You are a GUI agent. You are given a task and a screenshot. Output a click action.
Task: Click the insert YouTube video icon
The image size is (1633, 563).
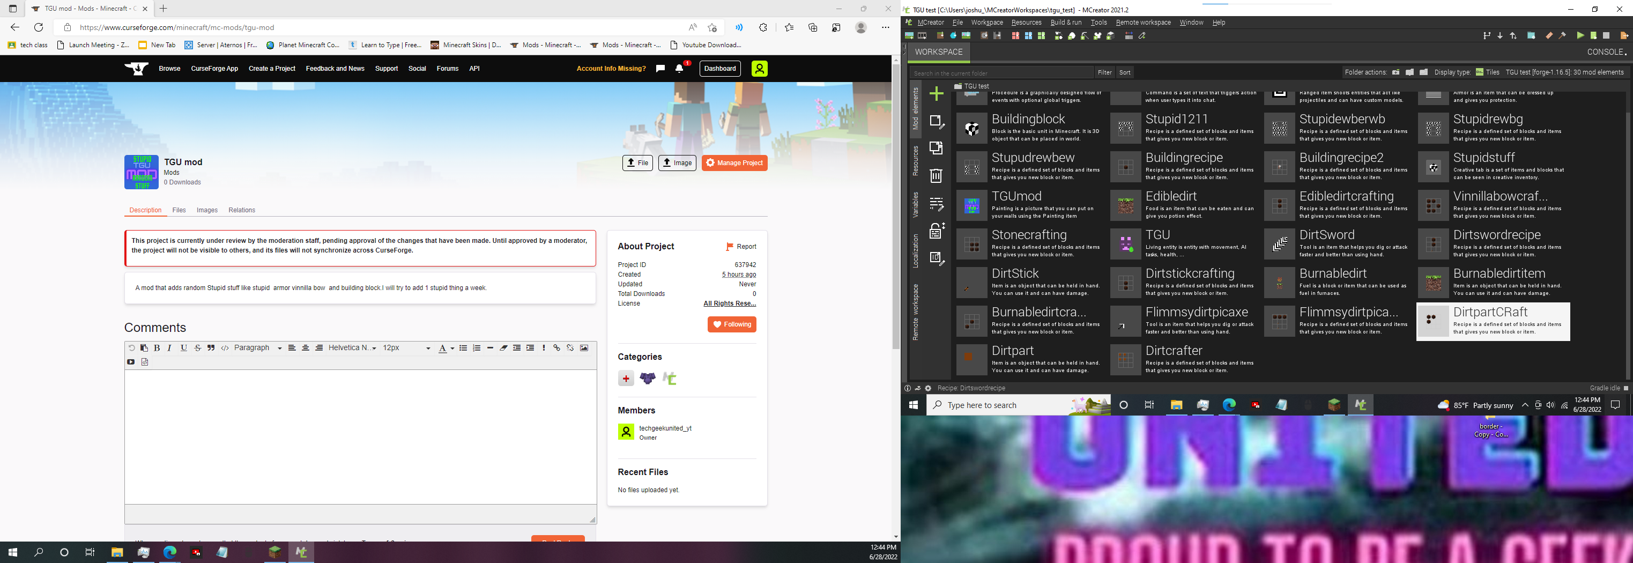tap(131, 362)
